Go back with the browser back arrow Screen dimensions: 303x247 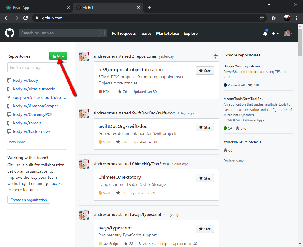(7, 18)
